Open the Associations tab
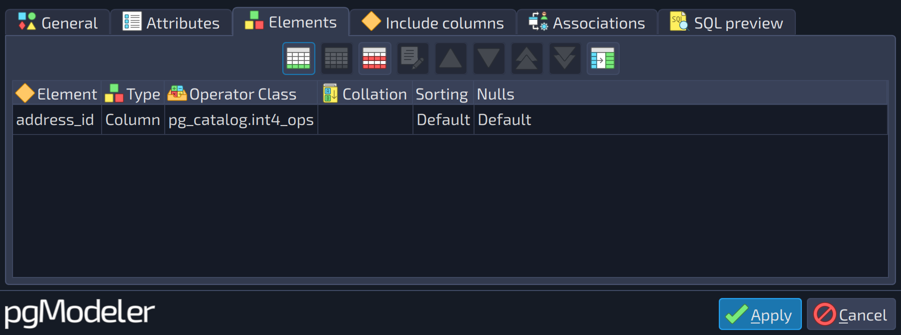 tap(587, 22)
